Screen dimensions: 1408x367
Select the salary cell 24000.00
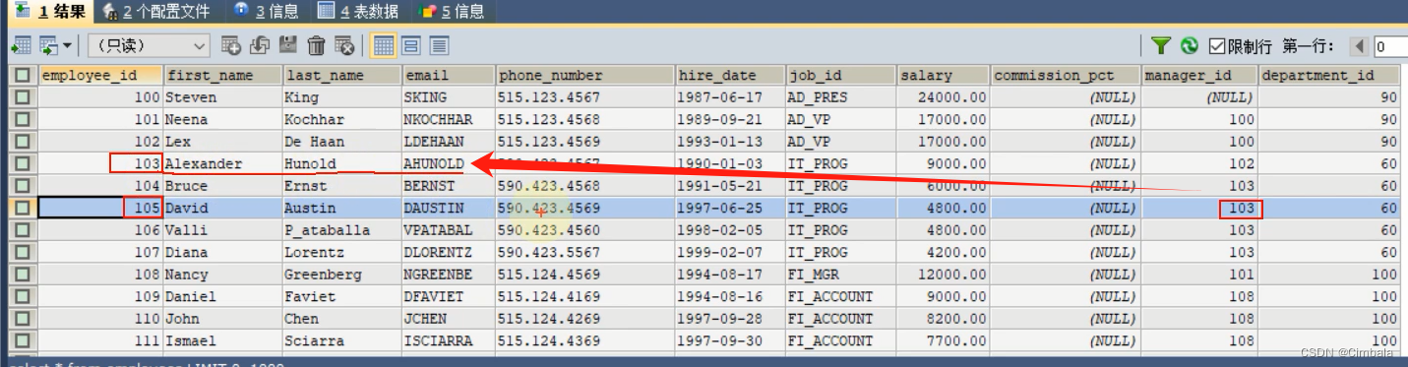943,97
